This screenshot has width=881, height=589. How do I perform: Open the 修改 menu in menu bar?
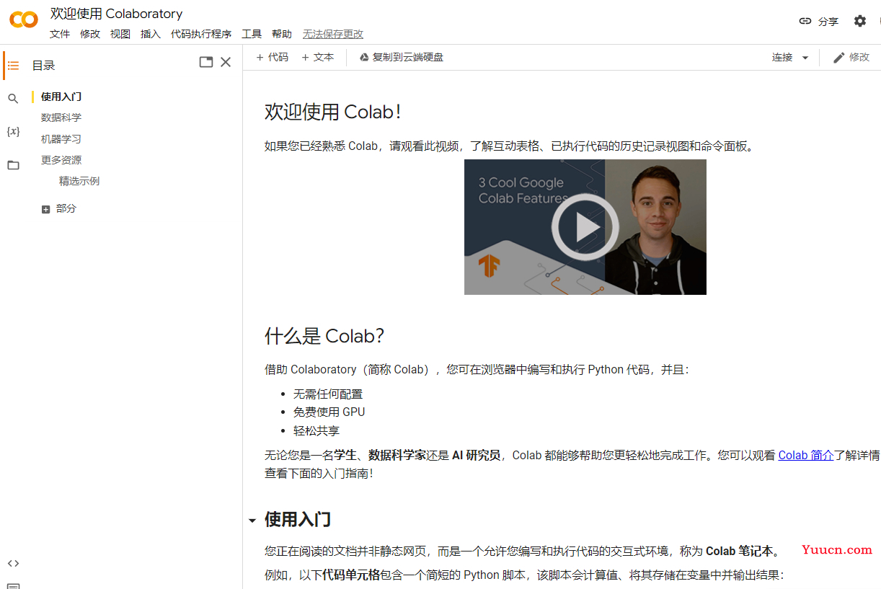[90, 34]
